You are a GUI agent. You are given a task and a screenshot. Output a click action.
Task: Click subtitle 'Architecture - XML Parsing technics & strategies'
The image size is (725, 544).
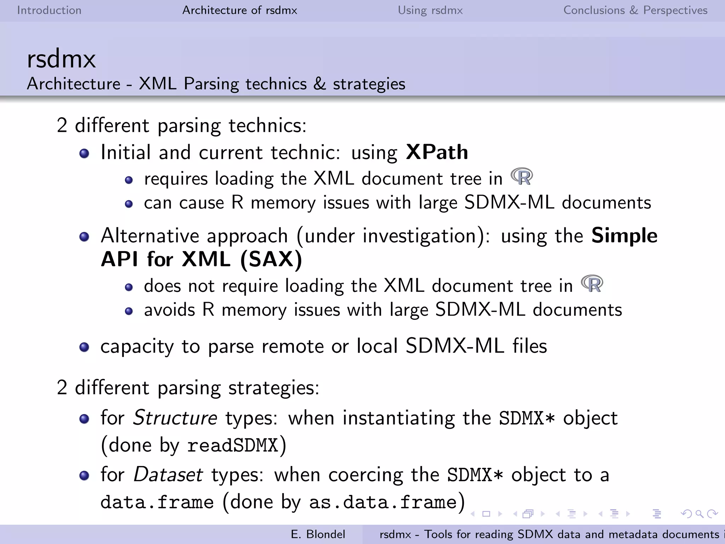coord(216,84)
